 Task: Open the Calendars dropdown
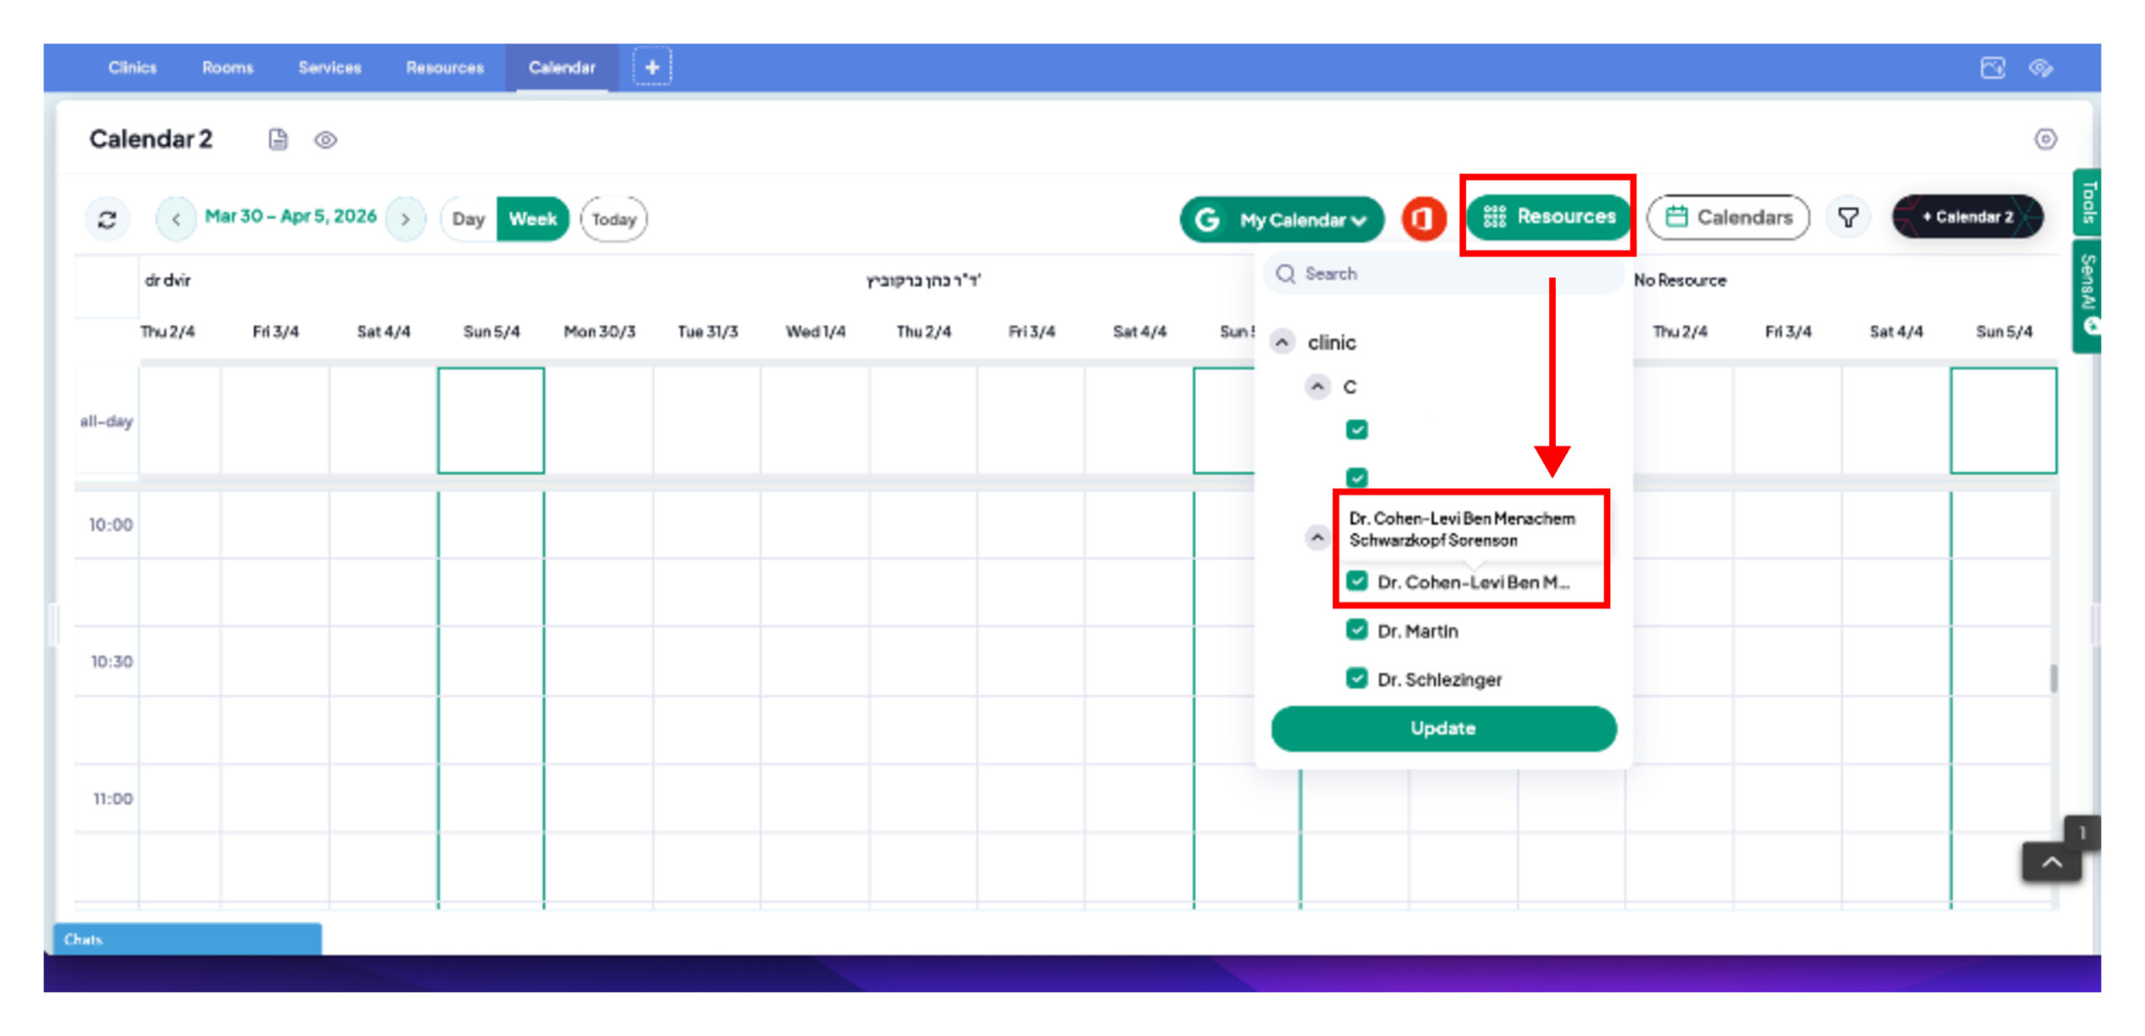tap(1728, 218)
